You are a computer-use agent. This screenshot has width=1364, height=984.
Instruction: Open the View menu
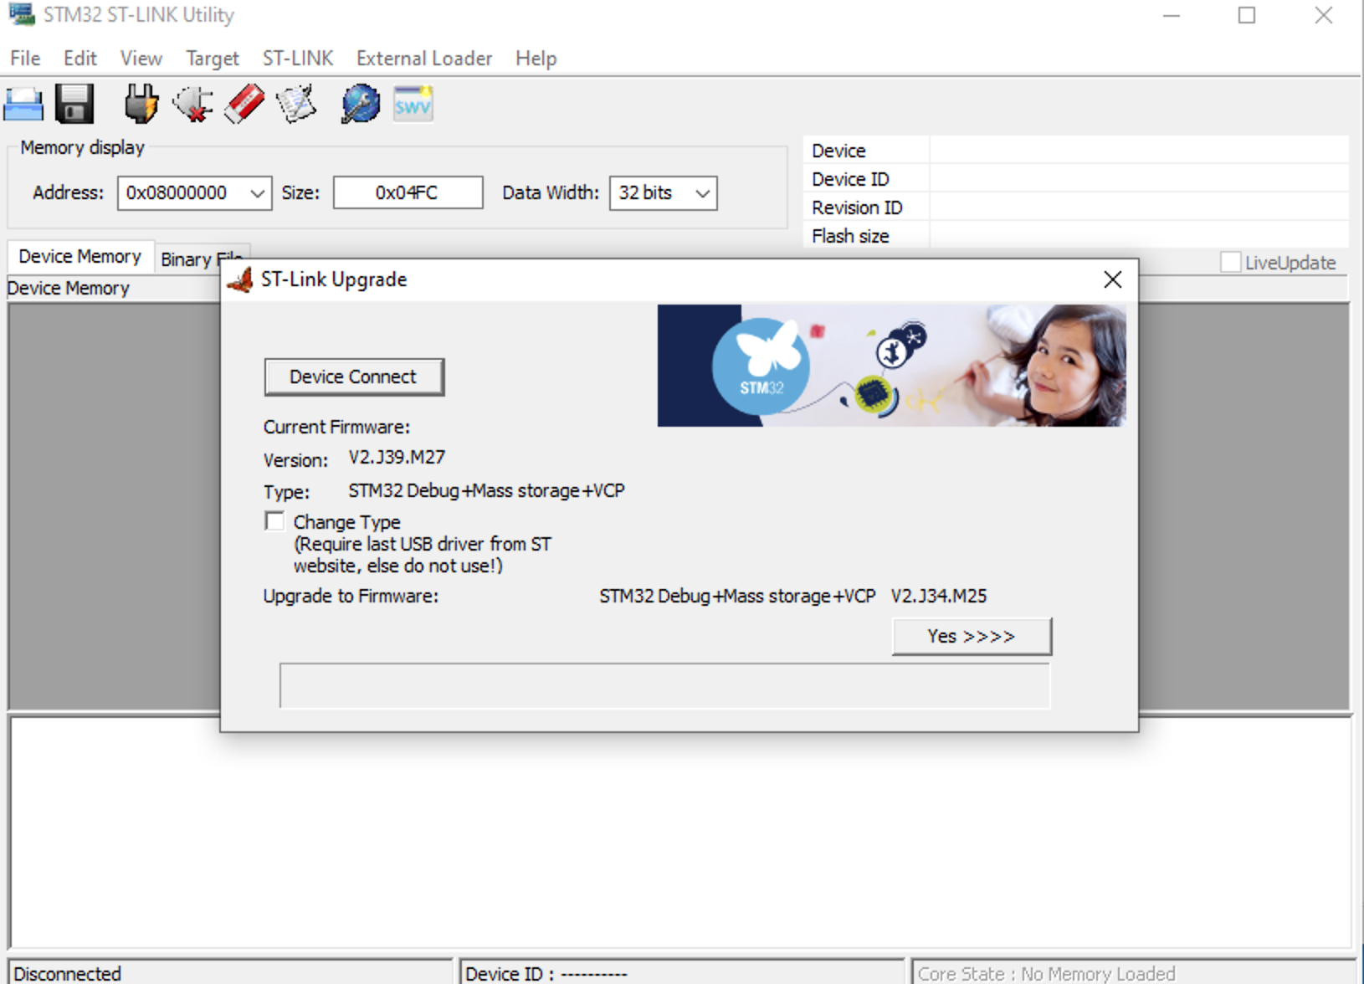pos(141,59)
